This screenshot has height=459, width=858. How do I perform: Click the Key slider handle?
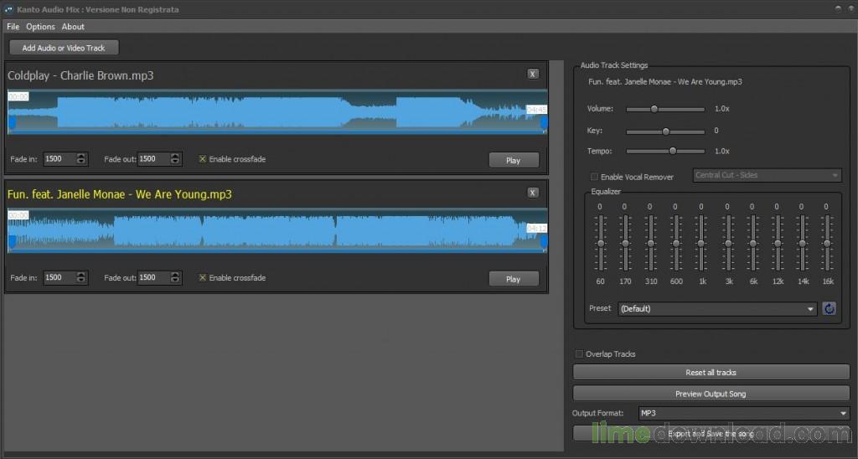tap(665, 132)
